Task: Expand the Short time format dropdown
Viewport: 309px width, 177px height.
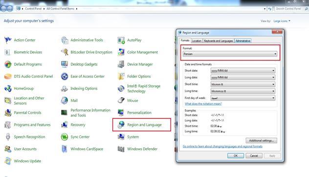Action: (243, 84)
